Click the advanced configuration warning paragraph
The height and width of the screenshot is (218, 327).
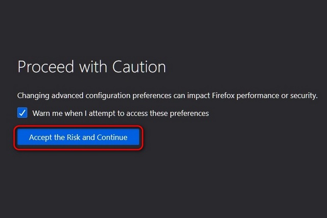coord(167,95)
